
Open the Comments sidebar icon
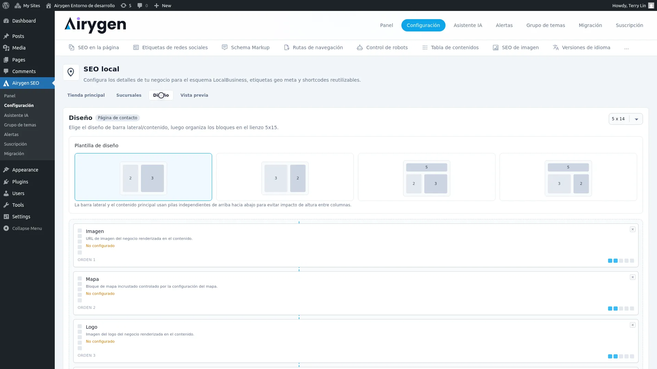tap(6, 71)
